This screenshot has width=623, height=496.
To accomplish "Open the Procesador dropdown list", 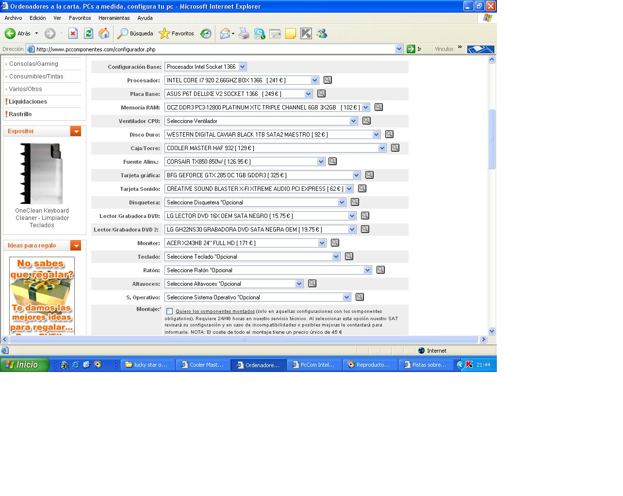I will 314,80.
